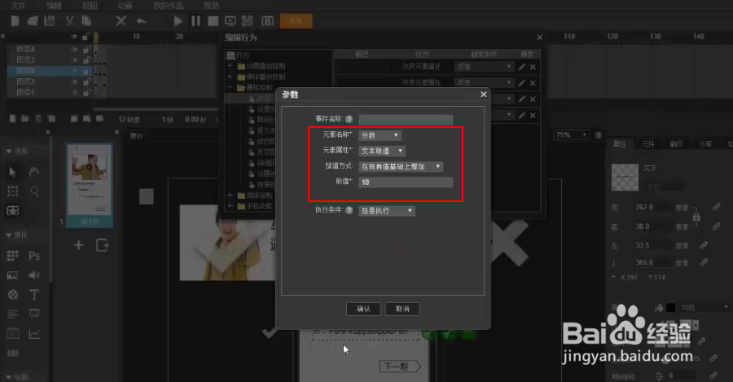This screenshot has height=382, width=733.
Task: Expand the 动画播放控制 tree folder
Action: [230, 66]
